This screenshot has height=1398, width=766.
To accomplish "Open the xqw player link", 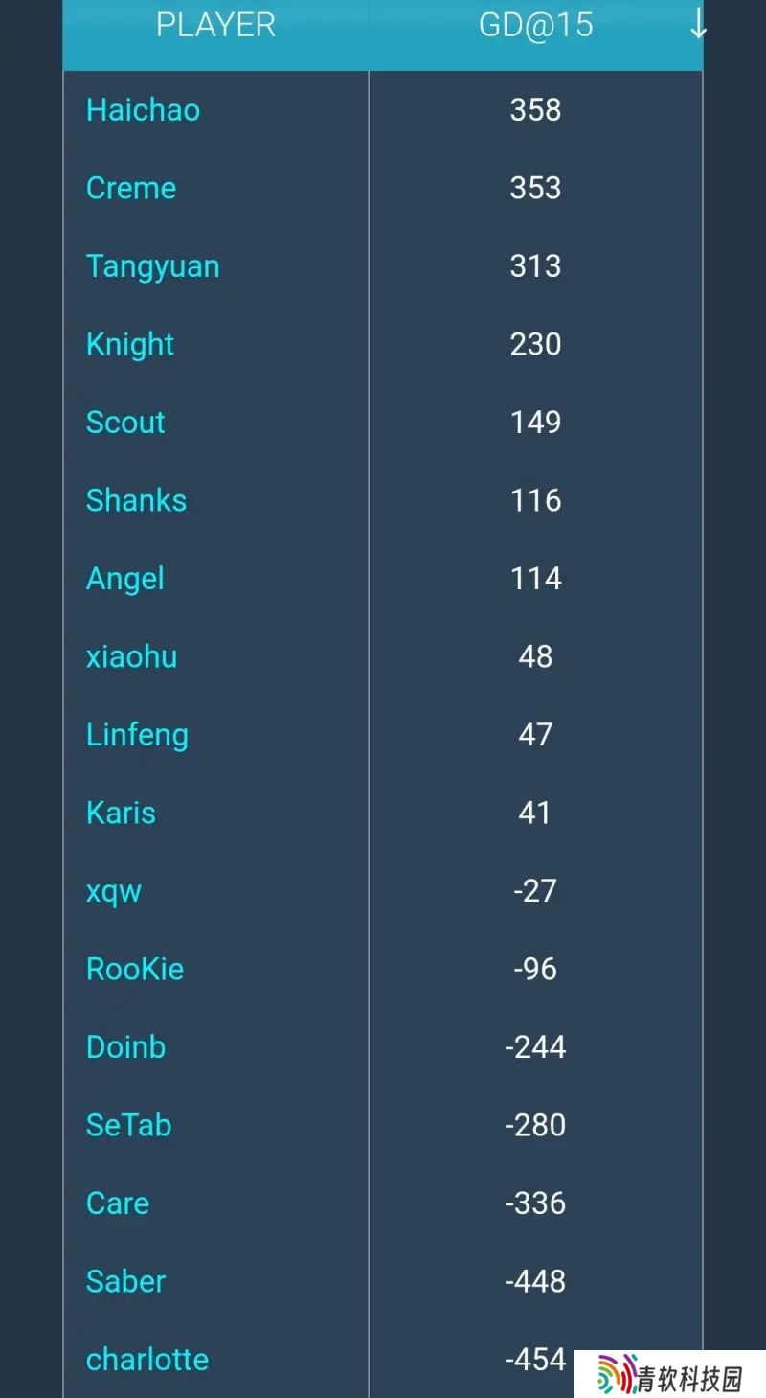I will [x=114, y=891].
